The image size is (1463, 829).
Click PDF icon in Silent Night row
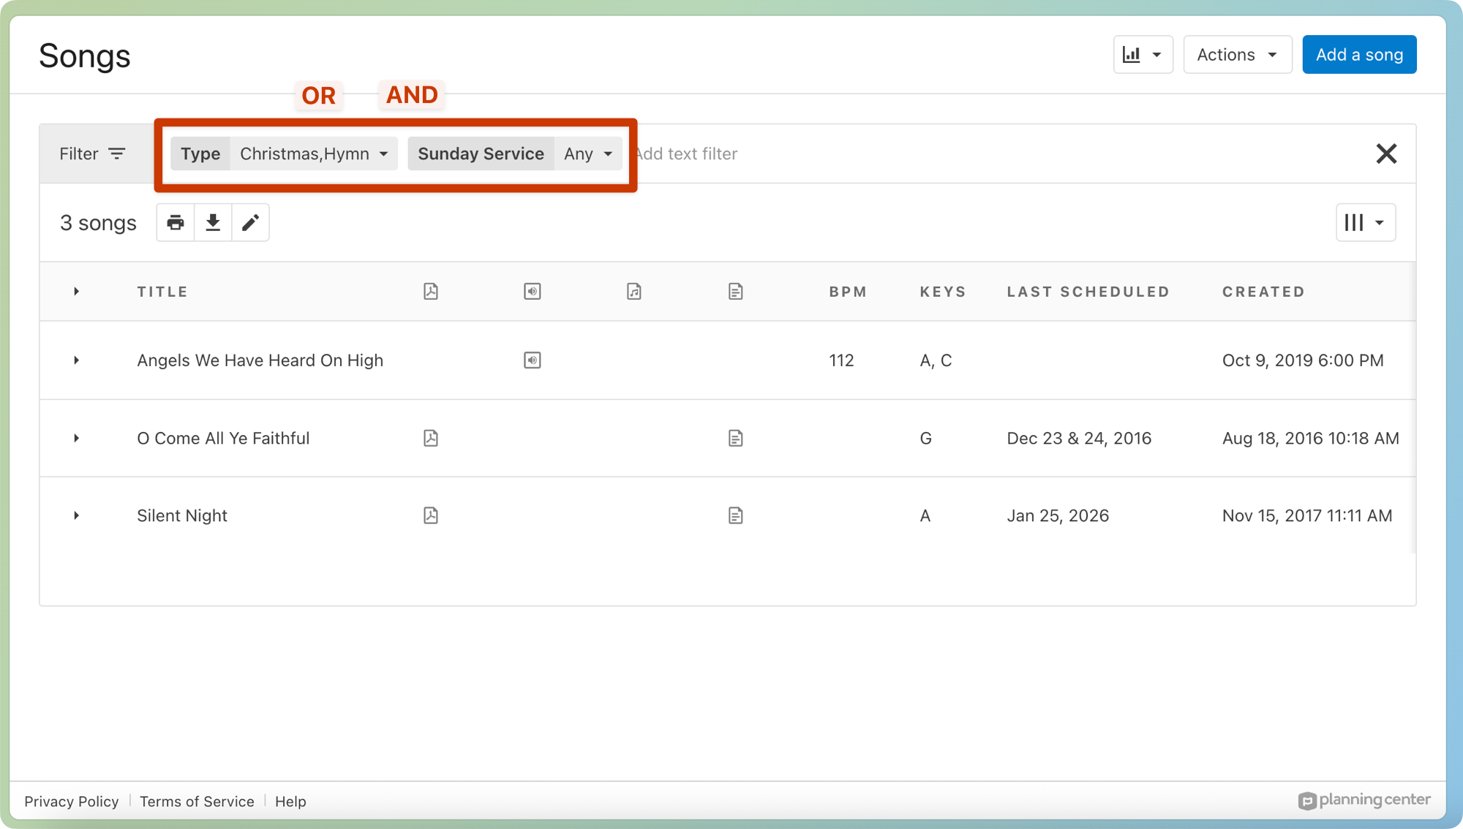tap(431, 515)
